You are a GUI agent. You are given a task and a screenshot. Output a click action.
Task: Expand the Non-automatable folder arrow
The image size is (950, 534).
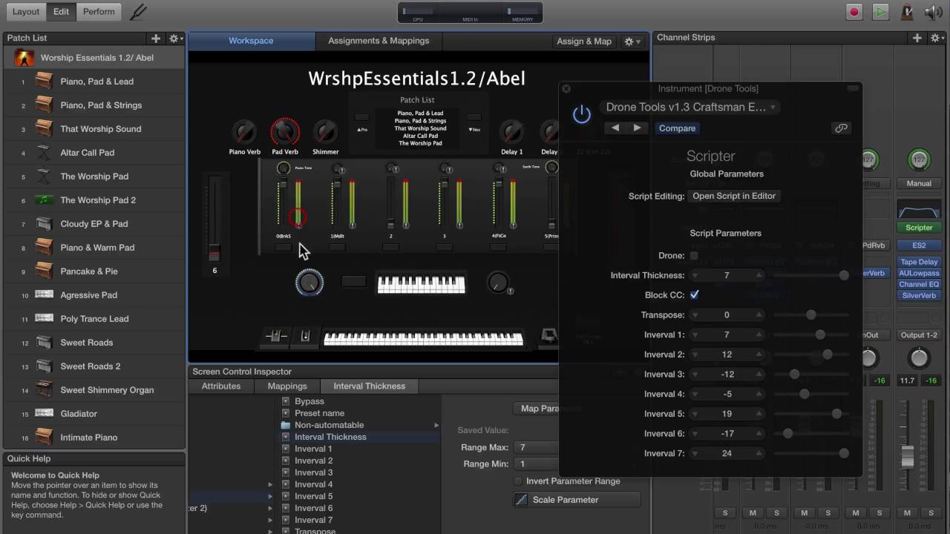436,425
